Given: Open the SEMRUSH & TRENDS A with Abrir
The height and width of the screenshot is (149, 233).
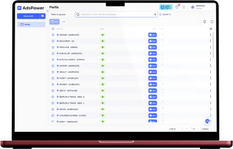Looking at the screenshot, I should [152, 103].
